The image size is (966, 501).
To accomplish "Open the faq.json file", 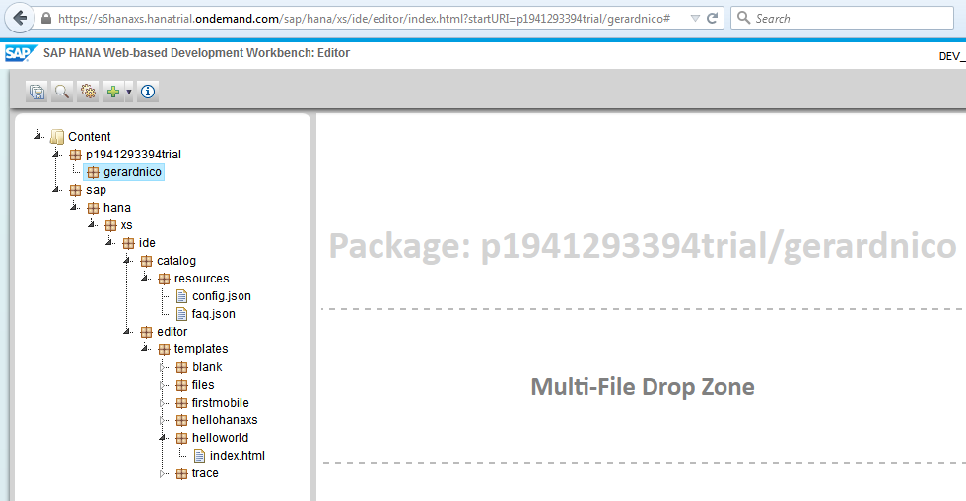I will tap(213, 314).
